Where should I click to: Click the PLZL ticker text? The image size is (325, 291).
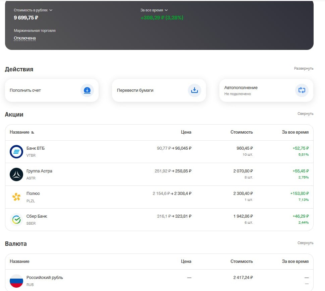tap(30, 201)
